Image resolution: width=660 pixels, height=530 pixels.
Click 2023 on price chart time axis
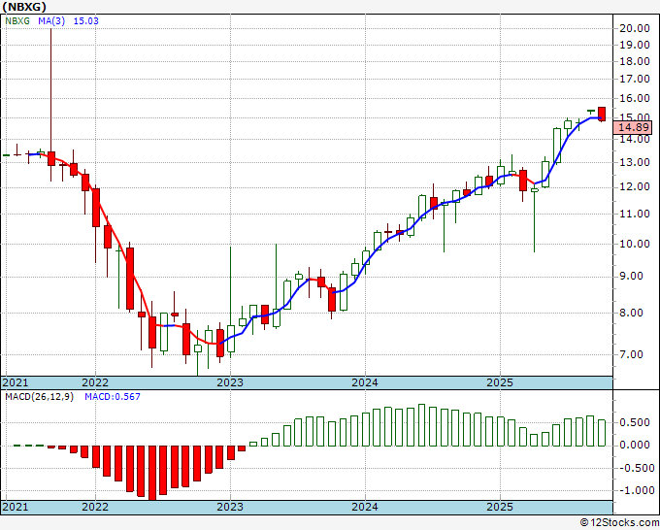coord(230,382)
